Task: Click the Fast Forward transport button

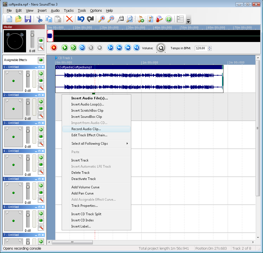Action: click(x=128, y=48)
